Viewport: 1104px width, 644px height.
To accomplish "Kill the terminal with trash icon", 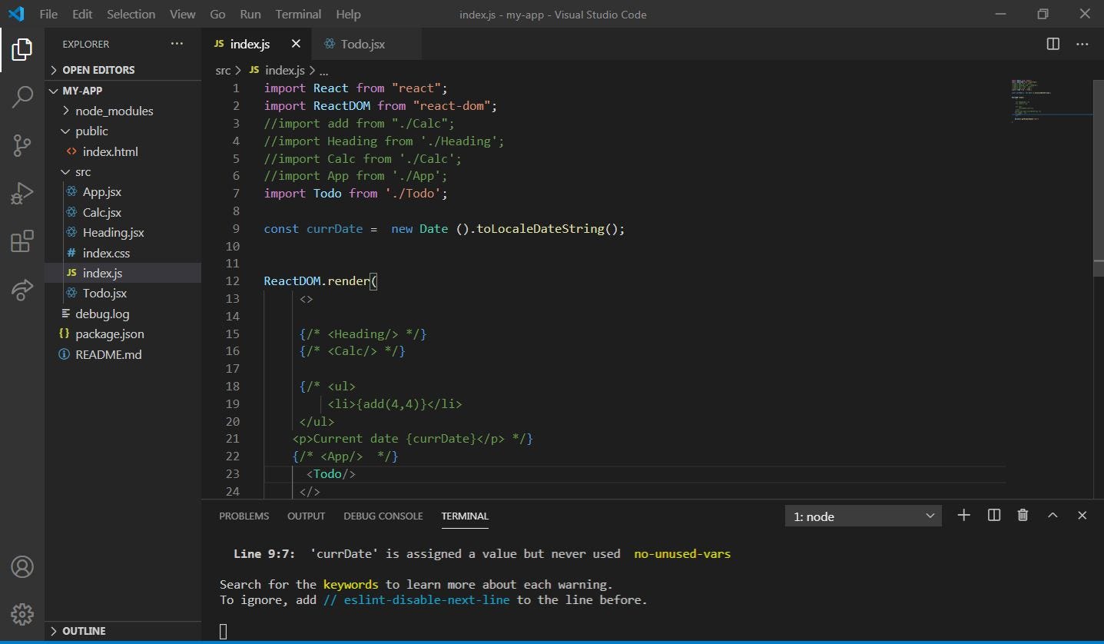I will [1023, 515].
